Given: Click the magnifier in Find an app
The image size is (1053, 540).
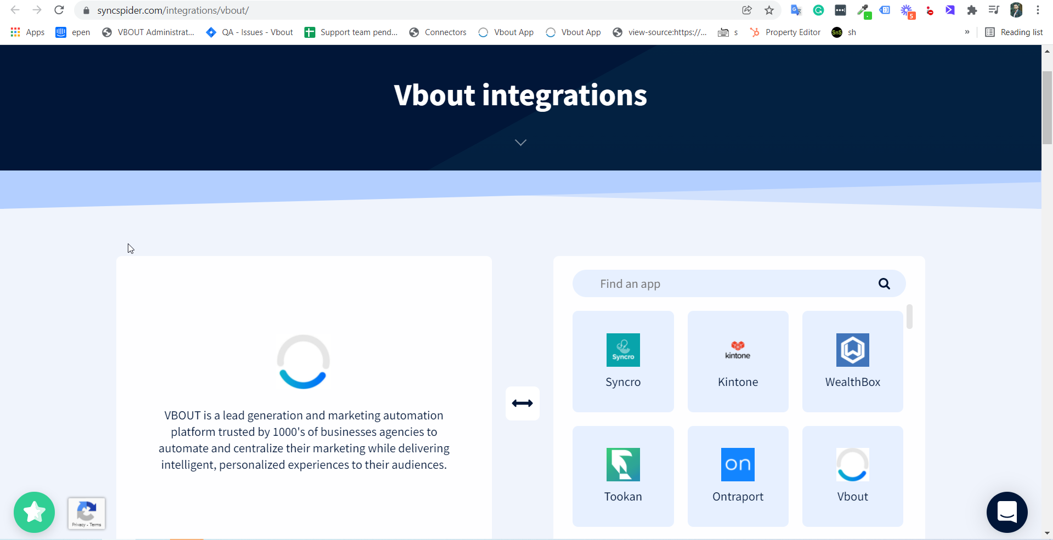Looking at the screenshot, I should point(884,283).
